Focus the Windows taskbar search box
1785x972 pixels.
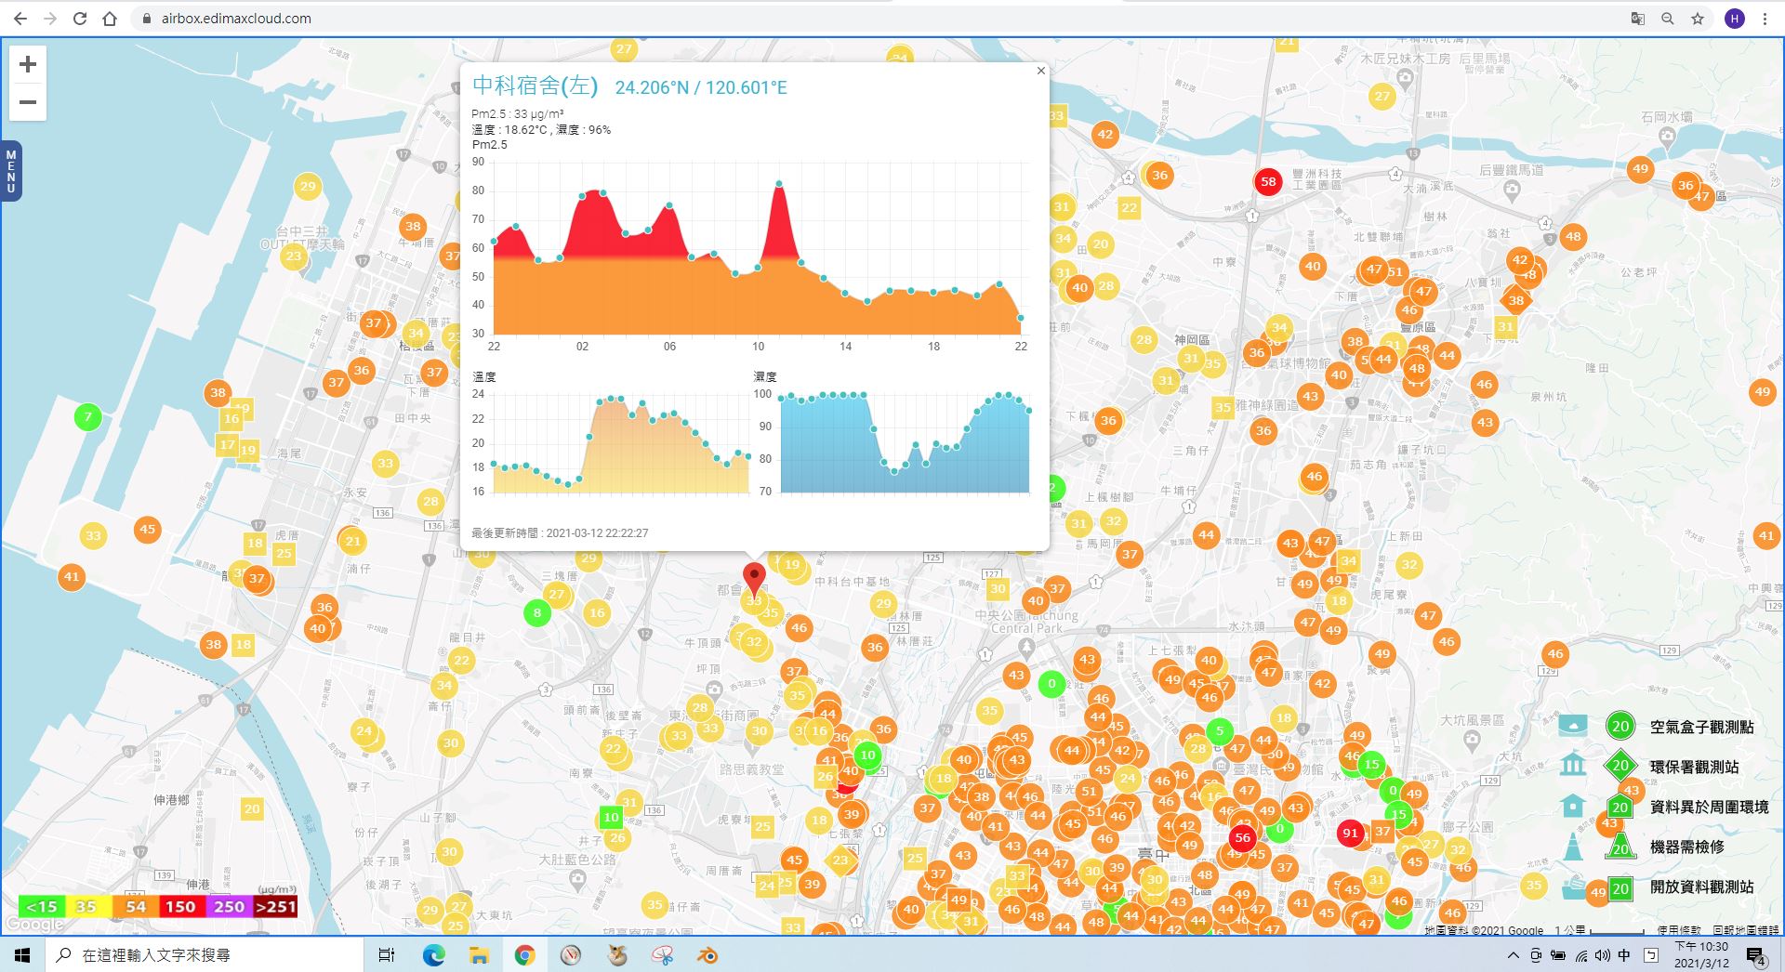[205, 954]
